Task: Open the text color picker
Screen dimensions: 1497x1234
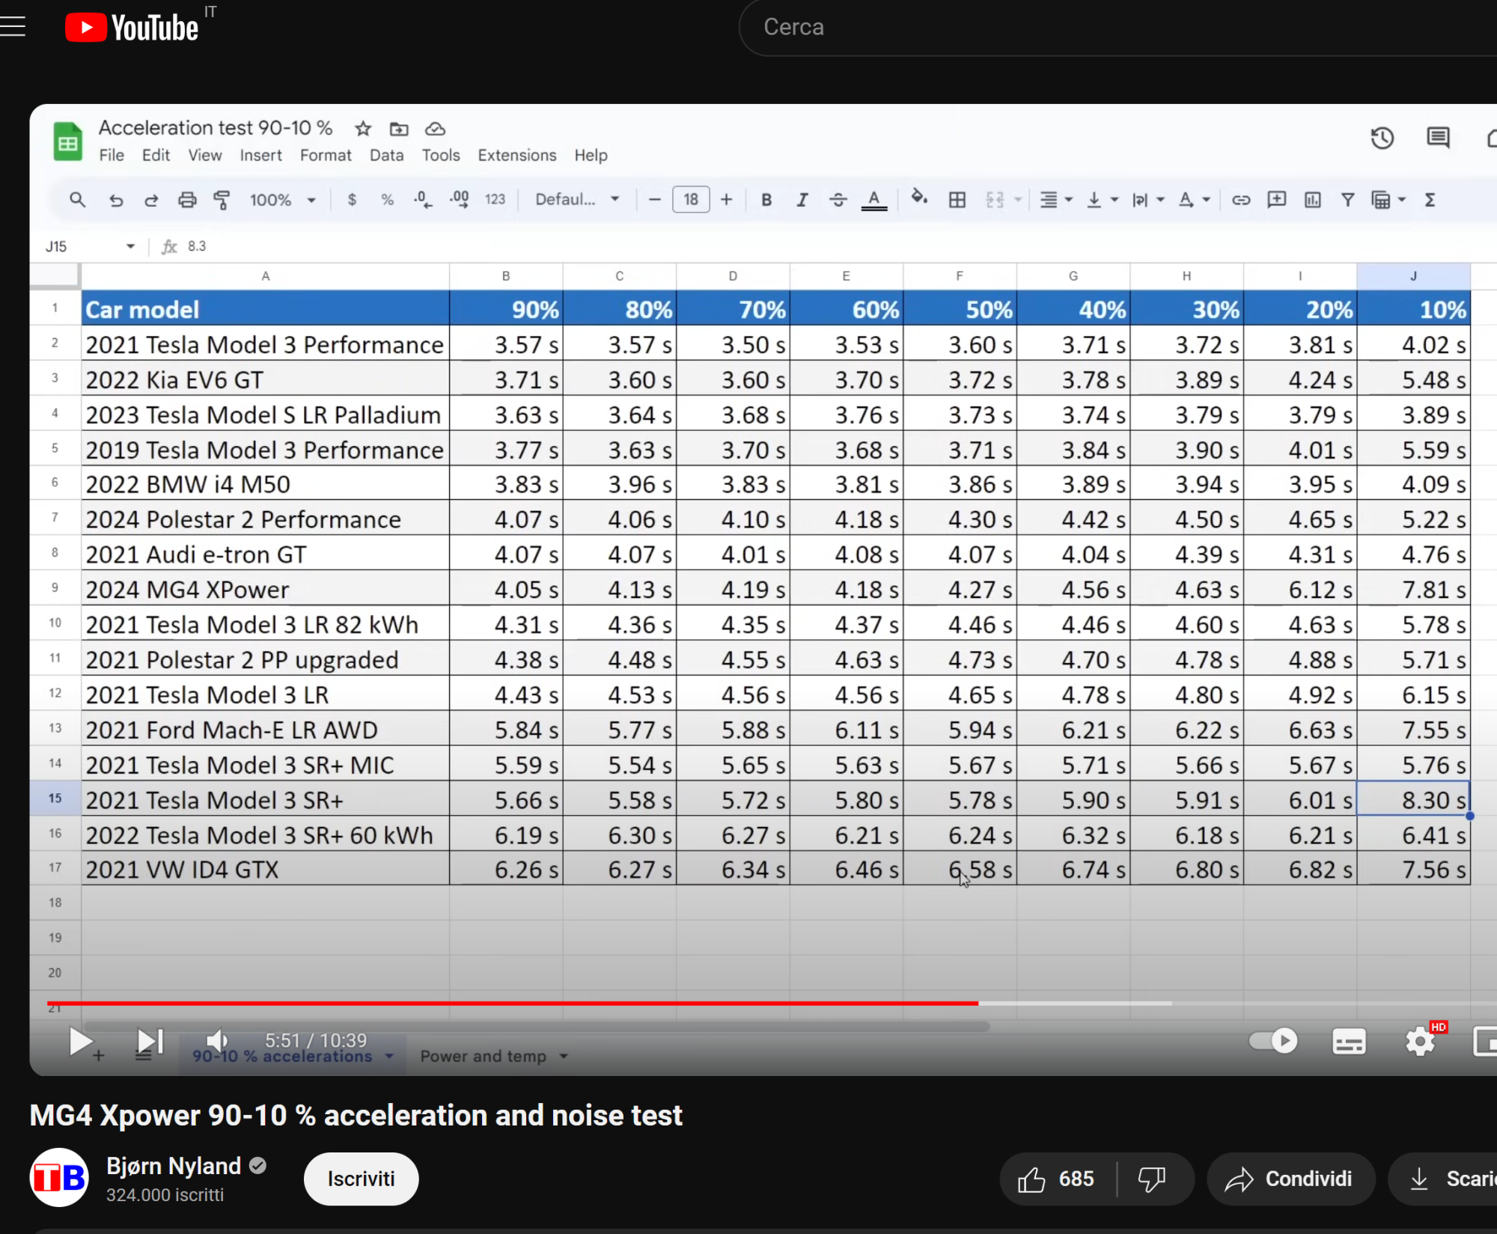Action: coord(874,200)
